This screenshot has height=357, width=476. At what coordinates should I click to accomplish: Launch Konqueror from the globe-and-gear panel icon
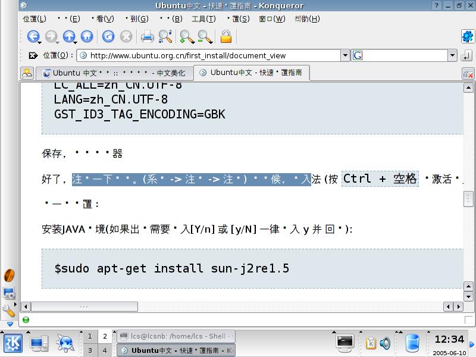pyautogui.click(x=65, y=343)
